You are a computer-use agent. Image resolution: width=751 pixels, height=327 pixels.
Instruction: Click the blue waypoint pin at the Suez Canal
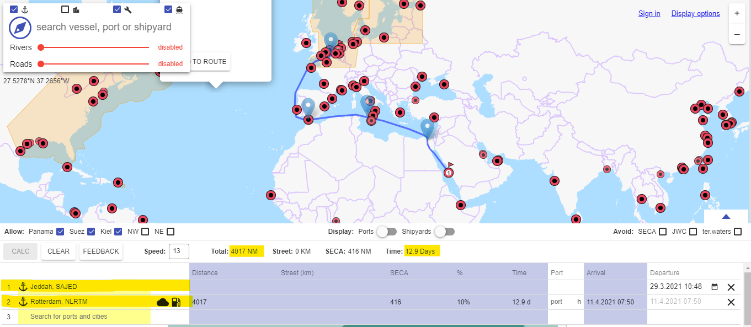[x=427, y=128]
